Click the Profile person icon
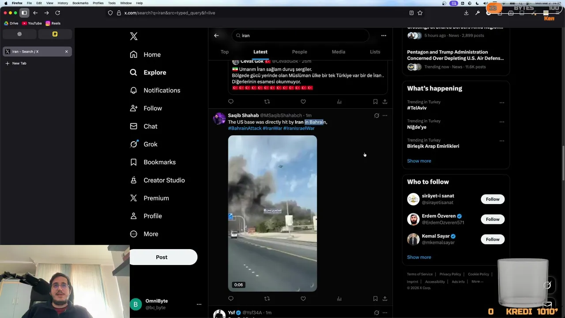 click(133, 216)
